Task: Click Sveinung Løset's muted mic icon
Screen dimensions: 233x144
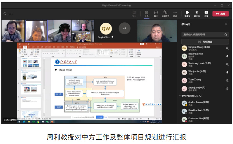Action: (227, 64)
